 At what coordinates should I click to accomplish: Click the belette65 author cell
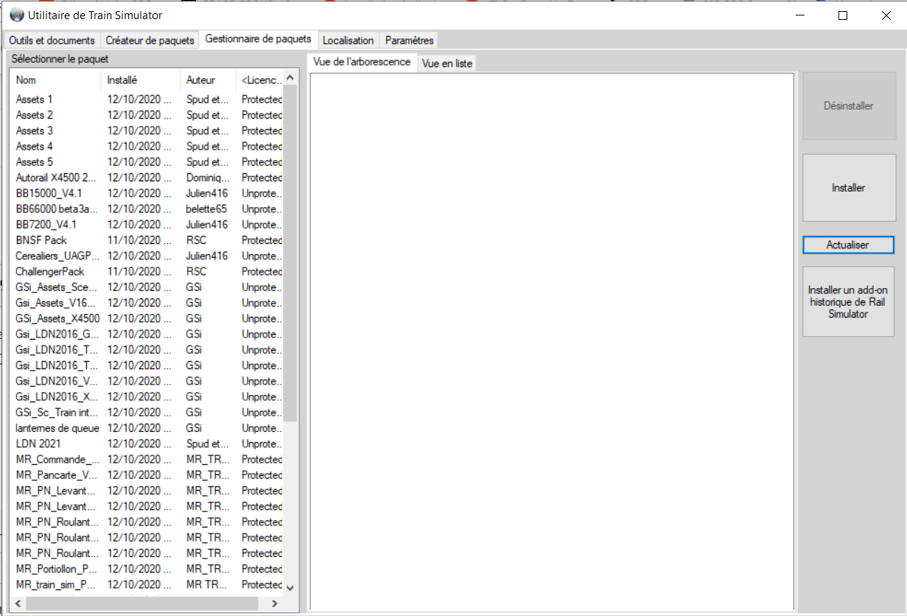click(206, 209)
